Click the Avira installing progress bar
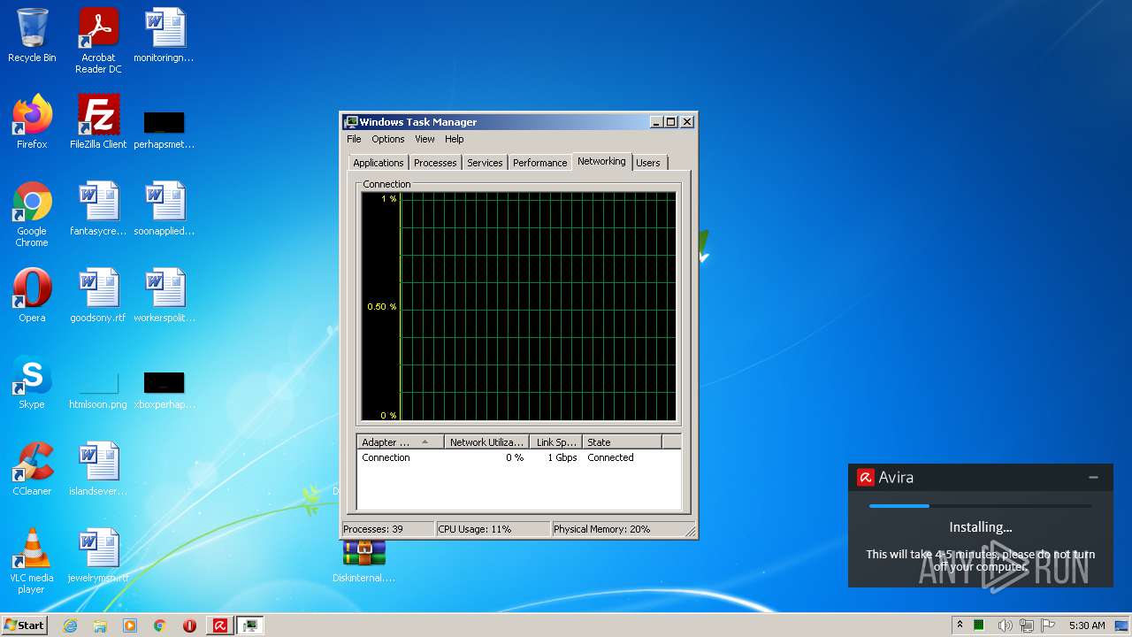The height and width of the screenshot is (637, 1132). tap(980, 506)
